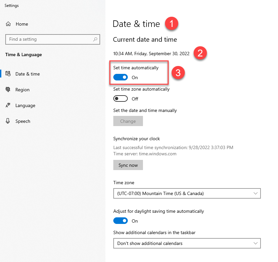Viewport: 278px width, 262px height.
Task: Click the Home house icon
Action: coord(8,24)
